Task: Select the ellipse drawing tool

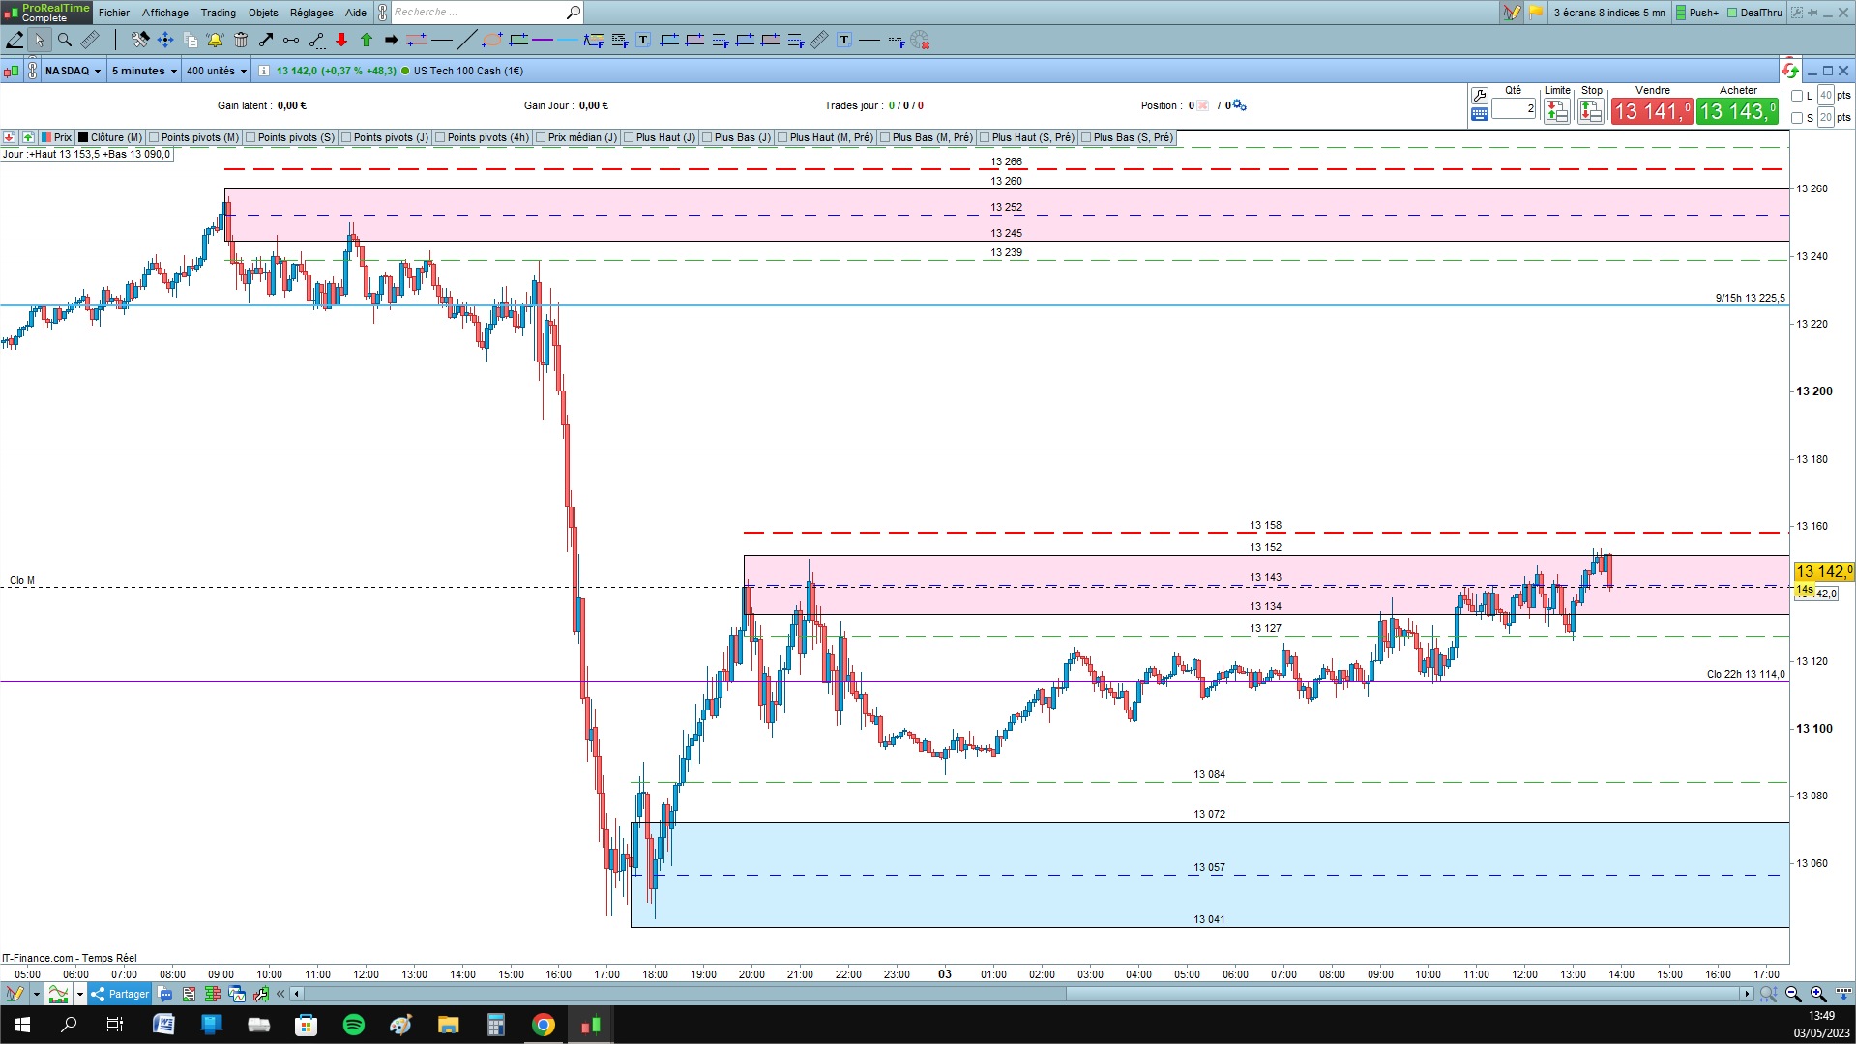Action: click(x=492, y=40)
